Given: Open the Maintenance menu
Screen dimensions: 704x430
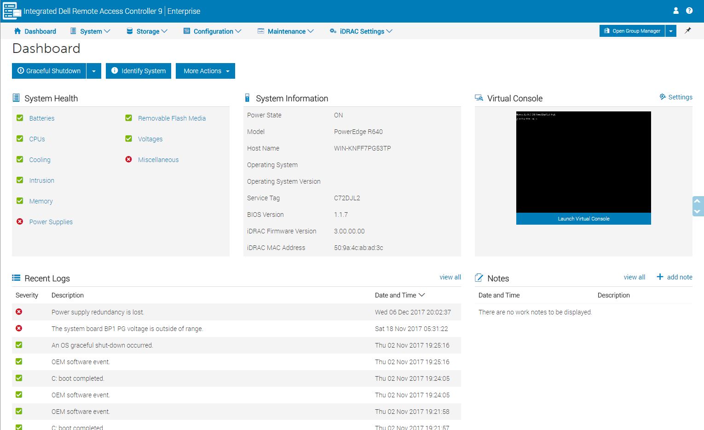Looking at the screenshot, I should tap(286, 31).
